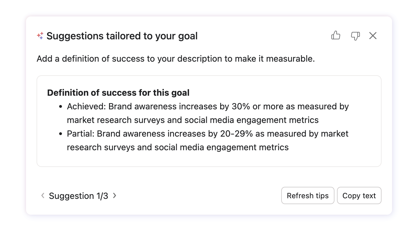Click the word "Partial:" in second bullet
This screenshot has width=415, height=228.
click(81, 134)
